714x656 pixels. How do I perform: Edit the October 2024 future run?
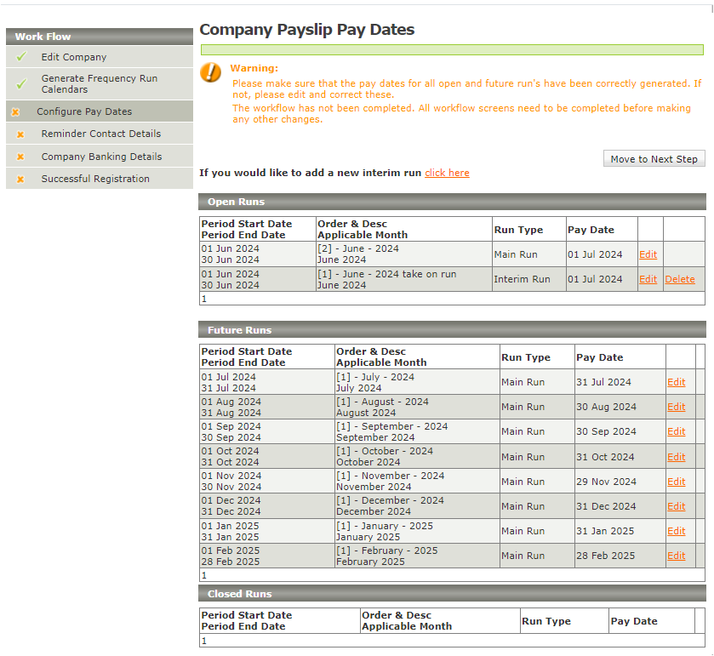[676, 457]
